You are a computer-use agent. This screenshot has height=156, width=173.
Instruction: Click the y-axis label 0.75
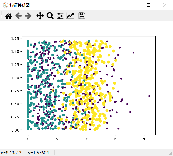pos(15,91)
